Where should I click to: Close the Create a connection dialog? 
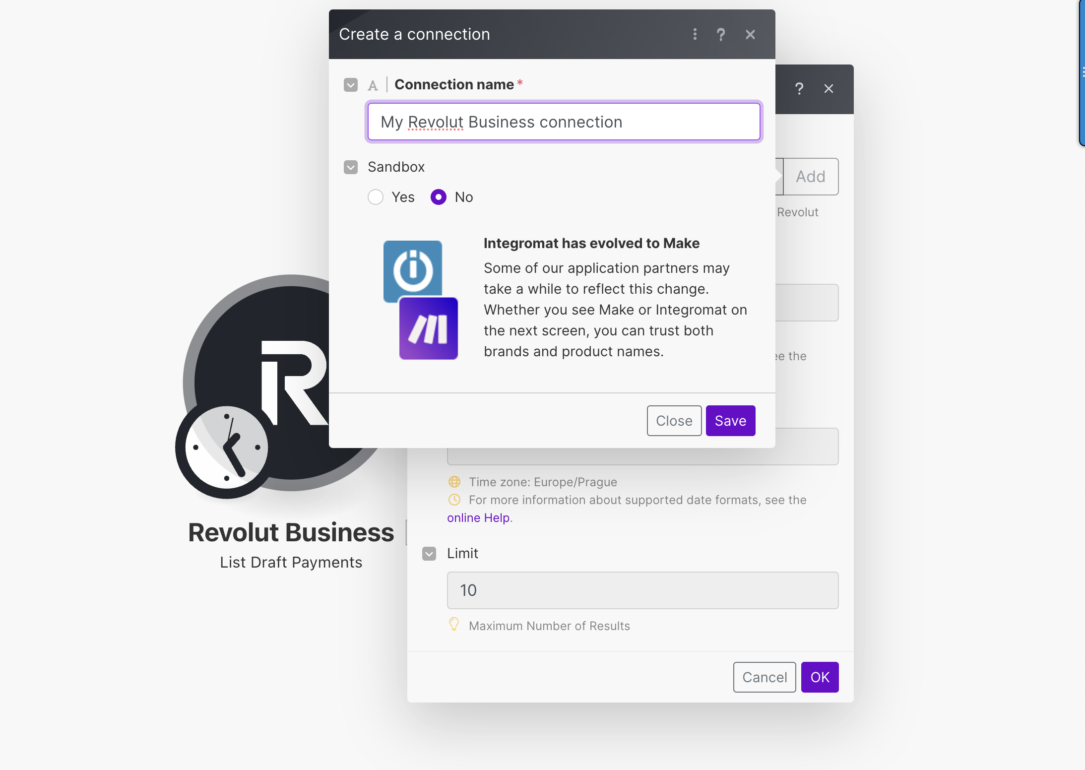tap(750, 34)
